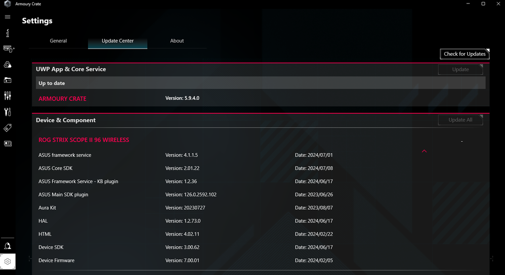This screenshot has width=505, height=275.
Task: Click Date: 2024/02/05 value
Action: (314, 260)
